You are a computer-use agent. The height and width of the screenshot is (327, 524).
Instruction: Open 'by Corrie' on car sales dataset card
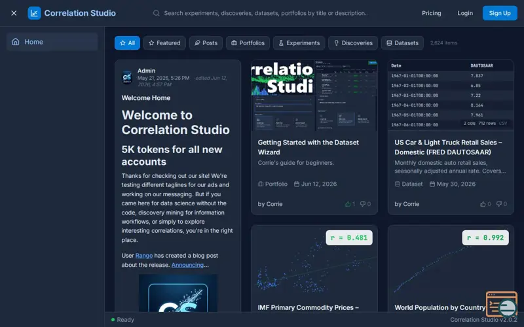[407, 204]
